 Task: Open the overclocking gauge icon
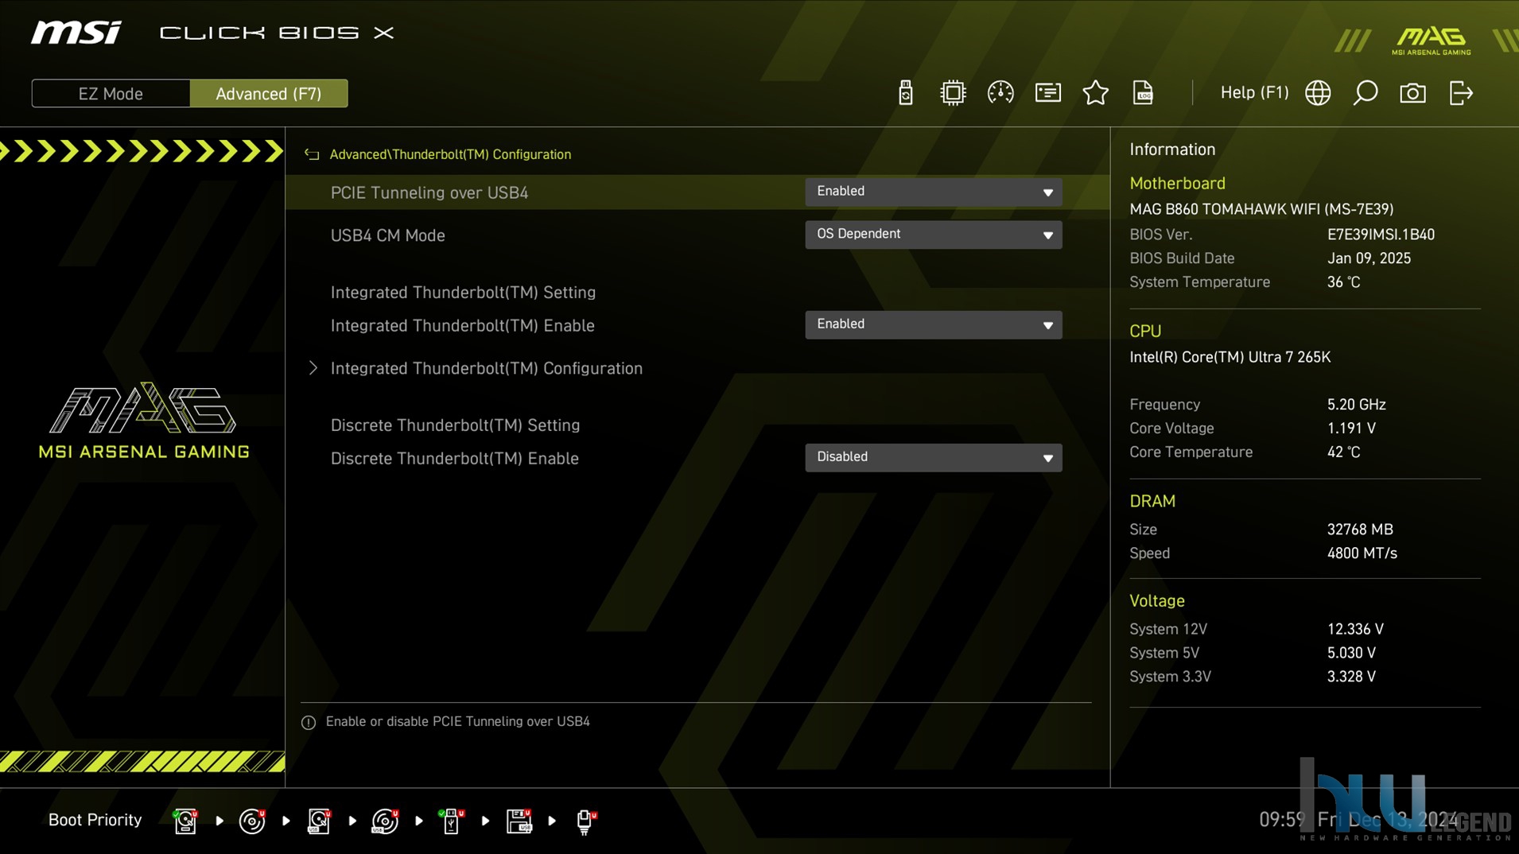(1000, 93)
